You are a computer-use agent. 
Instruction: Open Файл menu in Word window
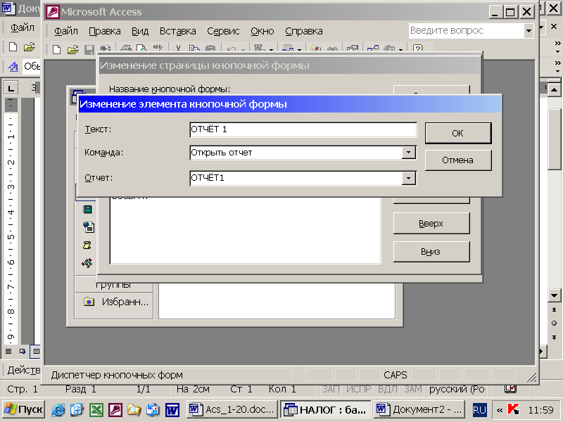tap(23, 27)
